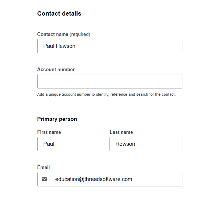
Task: Click the account number helper text
Action: (x=107, y=95)
